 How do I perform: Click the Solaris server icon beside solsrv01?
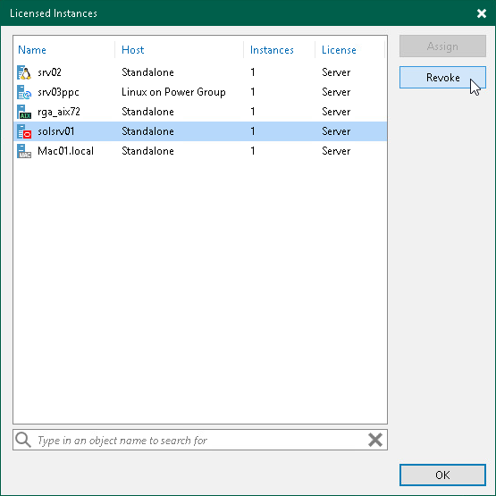(24, 131)
